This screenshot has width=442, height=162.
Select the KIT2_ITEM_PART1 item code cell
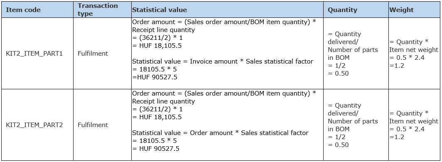(34, 54)
